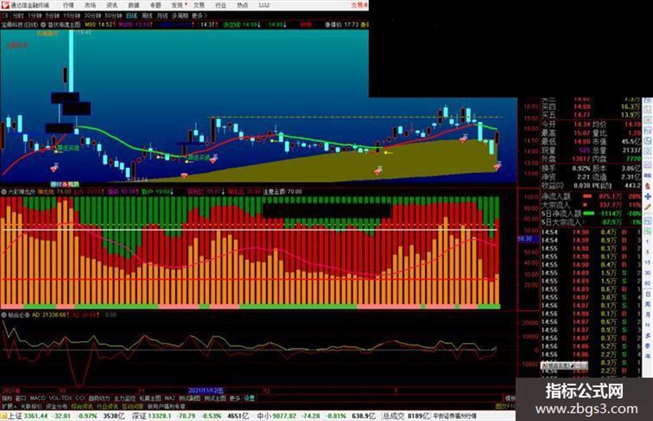Select the pencil drawing tool icon
This screenshot has height=421, width=653.
(647, 207)
